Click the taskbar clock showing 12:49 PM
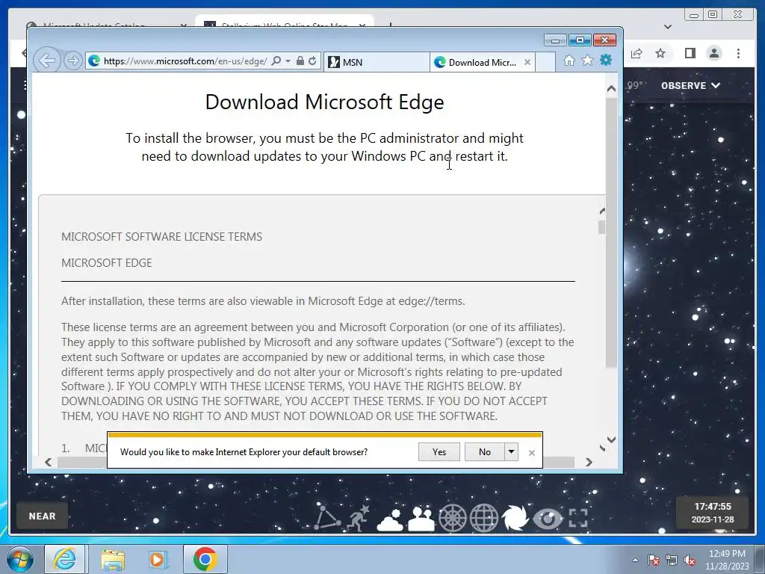 point(727,560)
